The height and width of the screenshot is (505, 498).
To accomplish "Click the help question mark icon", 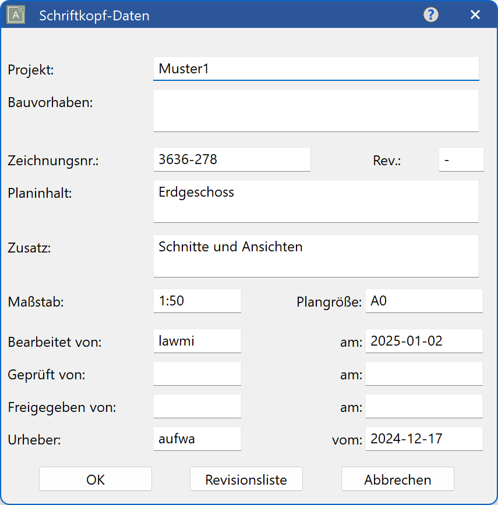I will tap(430, 15).
